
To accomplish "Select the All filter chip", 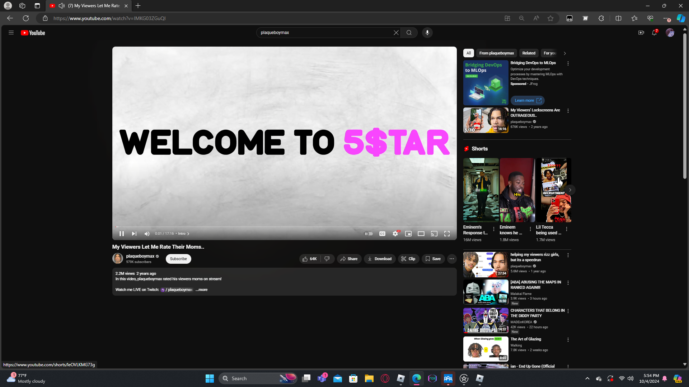I will click(469, 53).
